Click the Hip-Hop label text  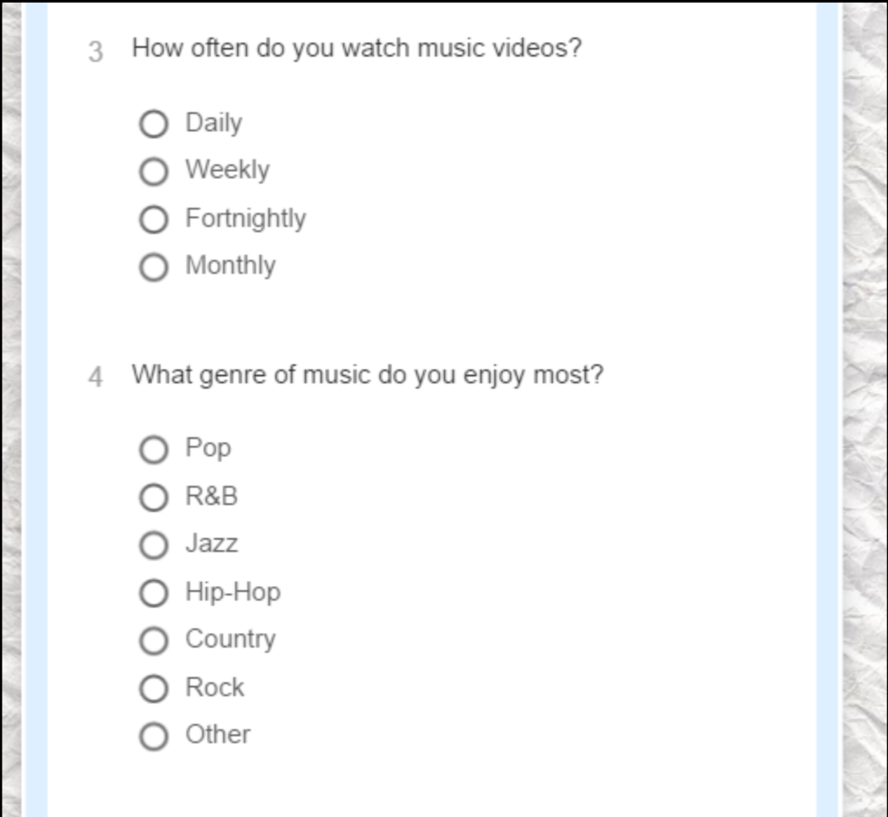(x=232, y=593)
